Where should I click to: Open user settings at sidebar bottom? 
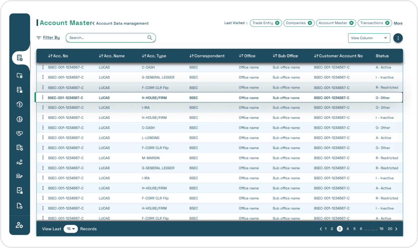coord(19,225)
